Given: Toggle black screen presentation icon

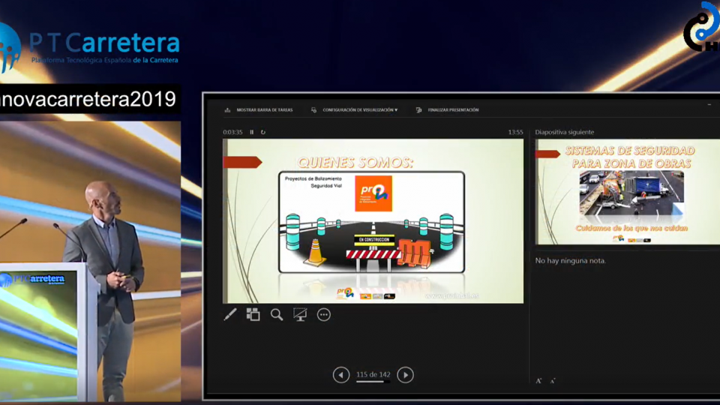Looking at the screenshot, I should point(300,314).
